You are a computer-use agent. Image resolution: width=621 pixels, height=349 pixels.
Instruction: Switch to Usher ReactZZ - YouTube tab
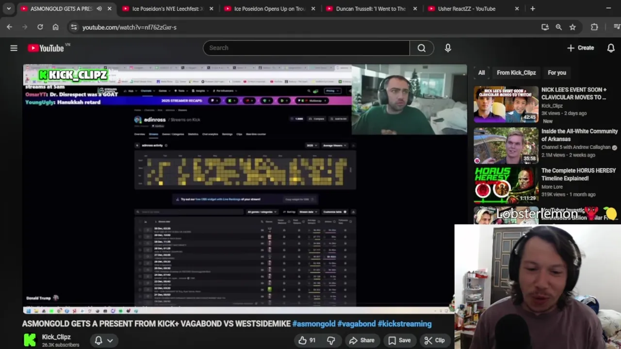(473, 9)
